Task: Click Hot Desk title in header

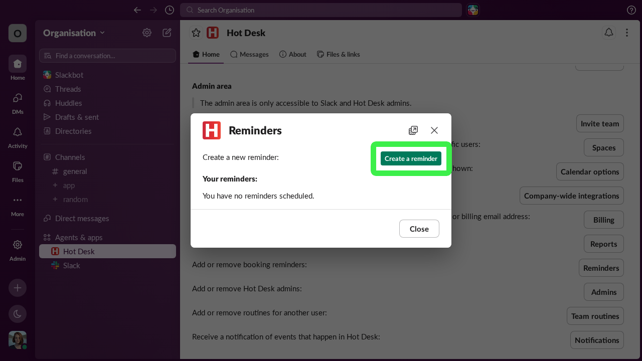Action: (x=246, y=33)
